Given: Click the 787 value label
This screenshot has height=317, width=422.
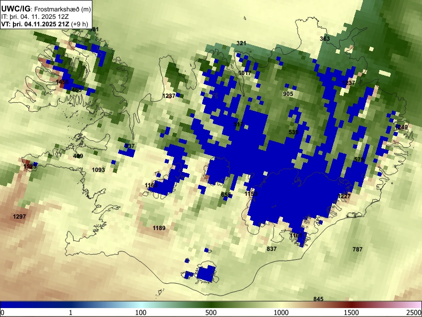Looking at the screenshot, I should point(357,249).
